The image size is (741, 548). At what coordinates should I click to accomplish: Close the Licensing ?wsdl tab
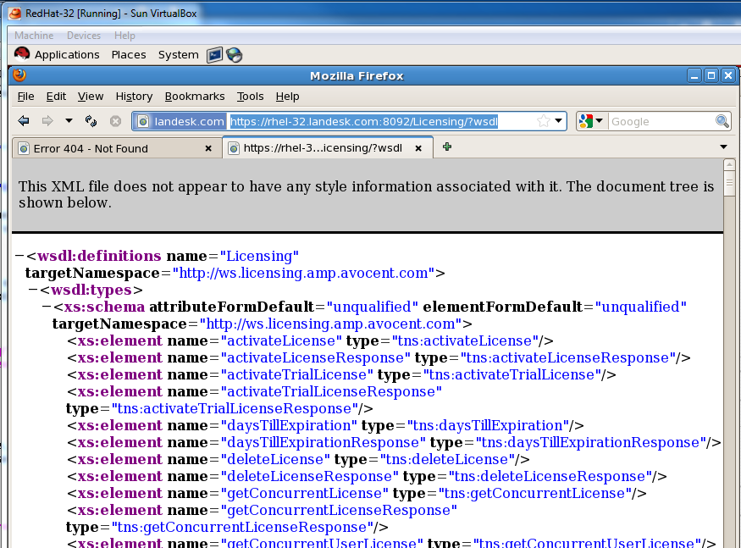[418, 148]
